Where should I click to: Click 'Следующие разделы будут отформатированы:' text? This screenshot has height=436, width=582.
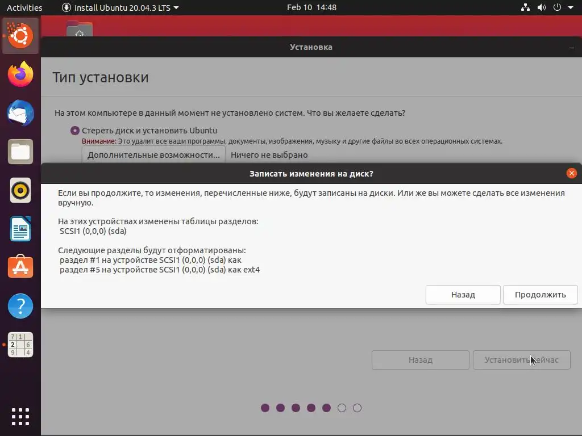point(152,250)
